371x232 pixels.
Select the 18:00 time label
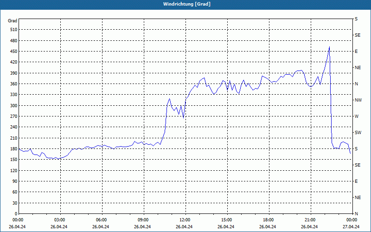click(x=269, y=220)
